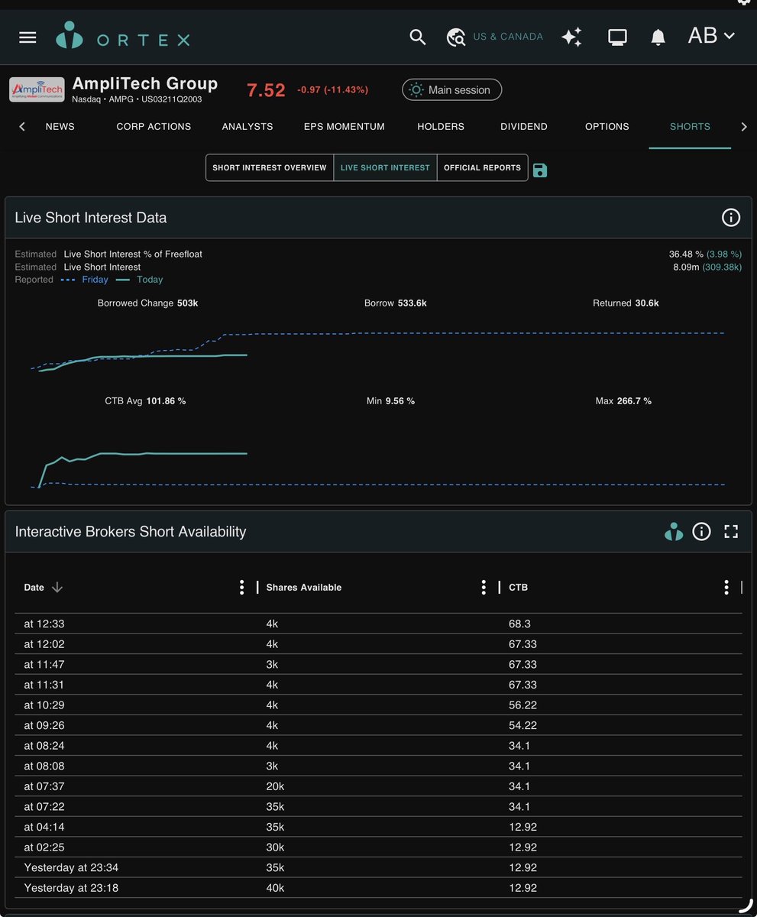This screenshot has width=757, height=917.
Task: Open the CTB column options menu
Action: [x=726, y=587]
